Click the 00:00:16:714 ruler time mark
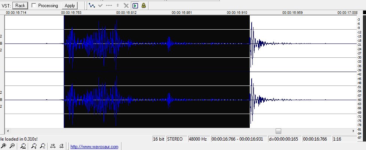Image resolution: width=366 pixels, height=150 pixels. pos(16,13)
